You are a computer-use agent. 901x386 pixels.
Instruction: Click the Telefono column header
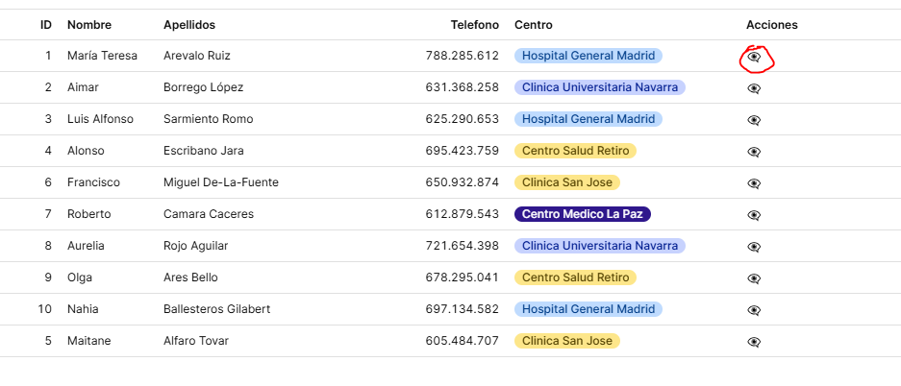(474, 25)
